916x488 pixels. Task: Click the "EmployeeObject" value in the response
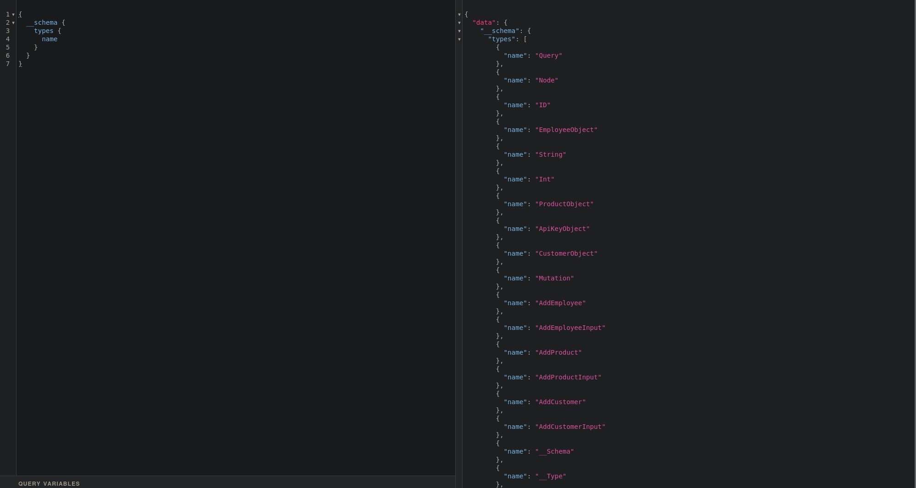pyautogui.click(x=566, y=130)
